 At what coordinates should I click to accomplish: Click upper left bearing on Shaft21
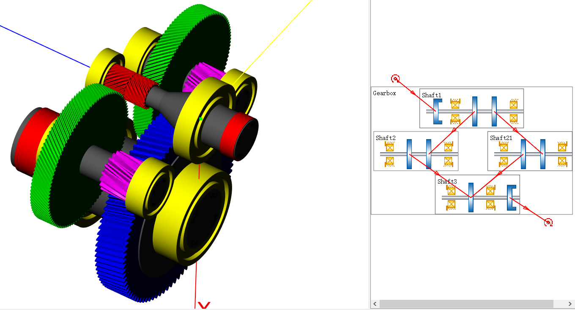tap(503, 147)
